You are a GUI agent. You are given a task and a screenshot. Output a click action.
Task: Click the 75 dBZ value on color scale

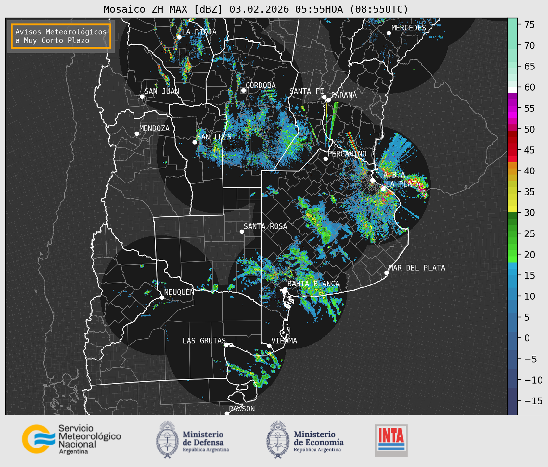[x=529, y=25]
